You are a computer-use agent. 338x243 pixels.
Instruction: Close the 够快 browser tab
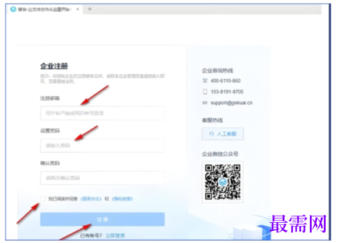[x=78, y=9]
